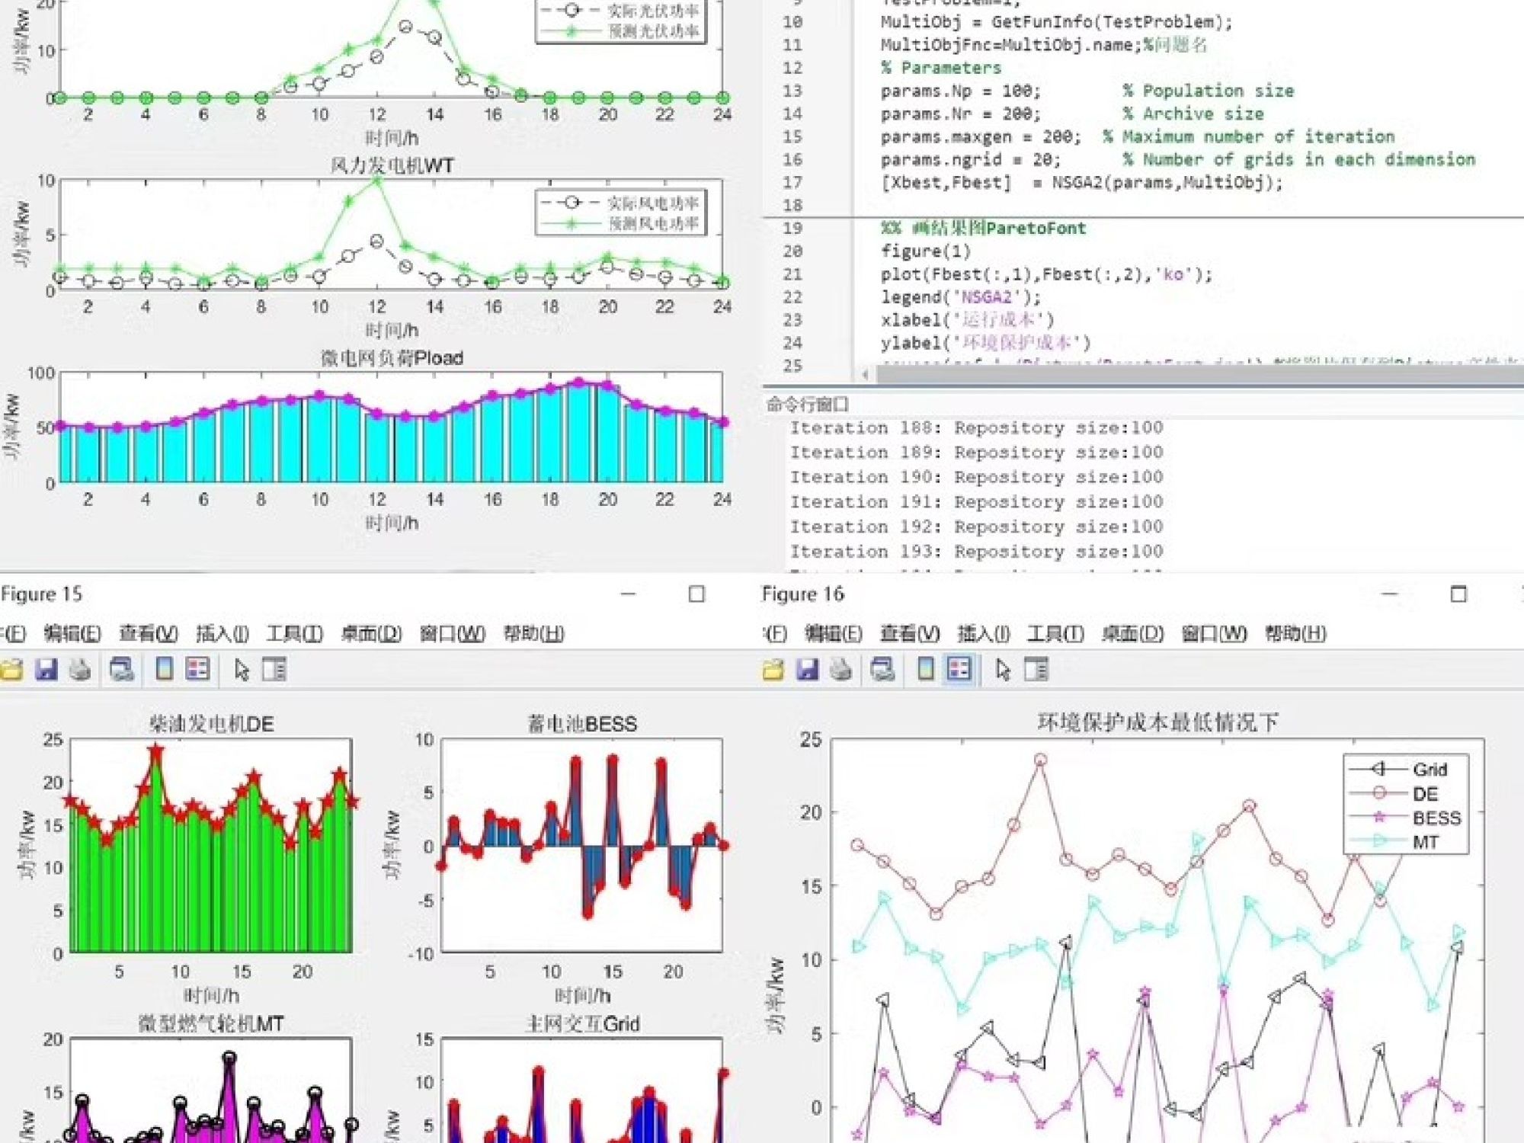Viewport: 1524px width, 1143px height.
Task: Open 帮助(H) menu in Figure 15
Action: pyautogui.click(x=533, y=633)
